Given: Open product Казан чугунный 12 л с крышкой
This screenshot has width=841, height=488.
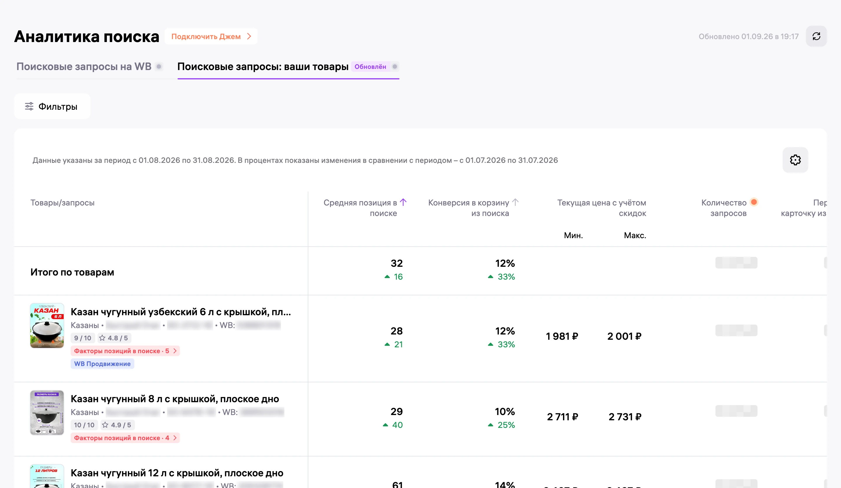Looking at the screenshot, I should [x=177, y=473].
